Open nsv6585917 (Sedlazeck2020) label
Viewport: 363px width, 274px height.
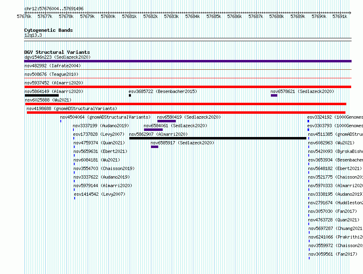(182, 143)
